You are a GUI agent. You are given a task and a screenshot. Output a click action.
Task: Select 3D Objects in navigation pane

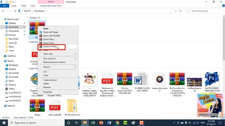(13, 65)
